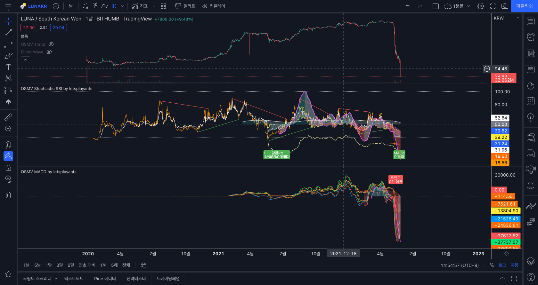Open the indicator templates grid icon
538x285 pixels.
coord(163,6)
